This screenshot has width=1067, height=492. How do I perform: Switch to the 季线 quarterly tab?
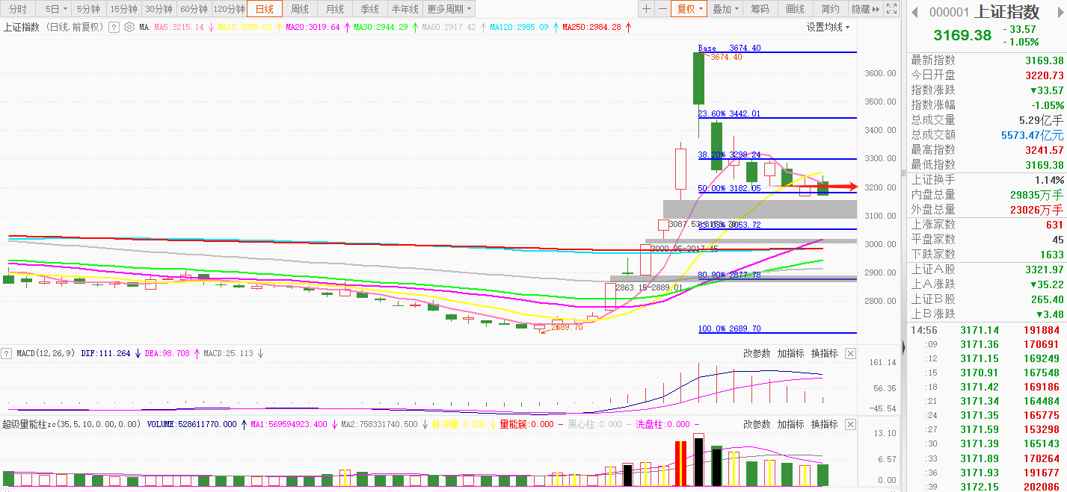[x=369, y=9]
